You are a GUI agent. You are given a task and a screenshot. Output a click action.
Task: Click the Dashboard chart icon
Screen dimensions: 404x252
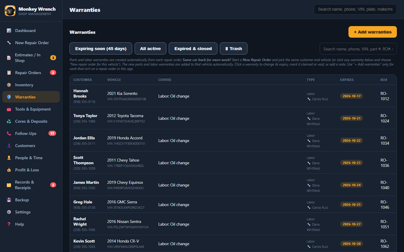pos(9,31)
